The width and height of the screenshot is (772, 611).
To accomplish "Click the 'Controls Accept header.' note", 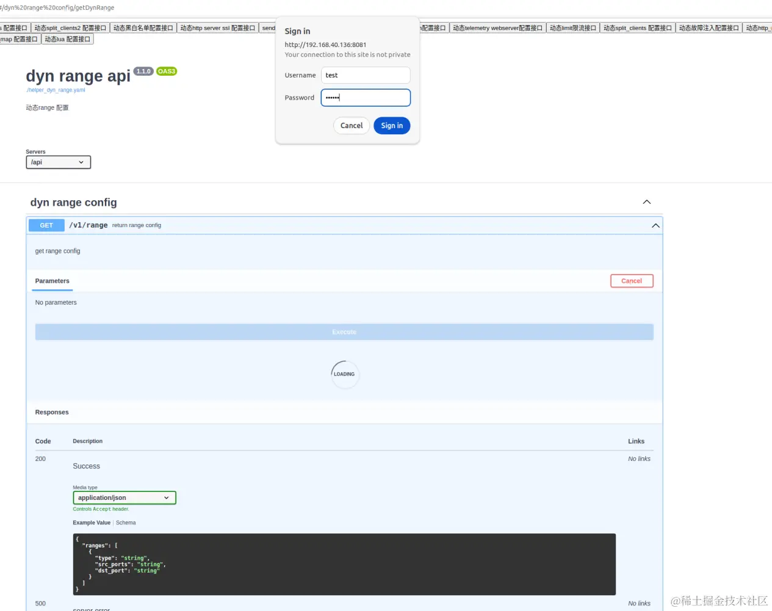I will tap(101, 509).
